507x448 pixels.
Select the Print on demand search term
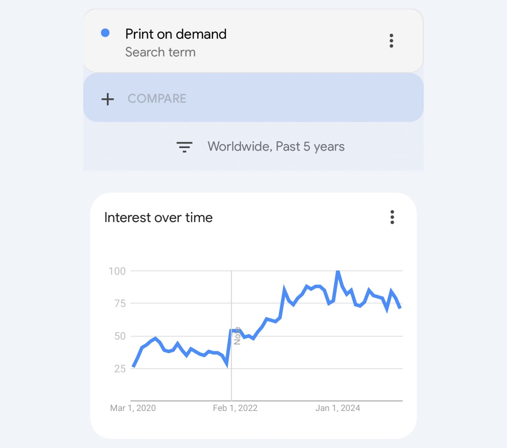(176, 34)
